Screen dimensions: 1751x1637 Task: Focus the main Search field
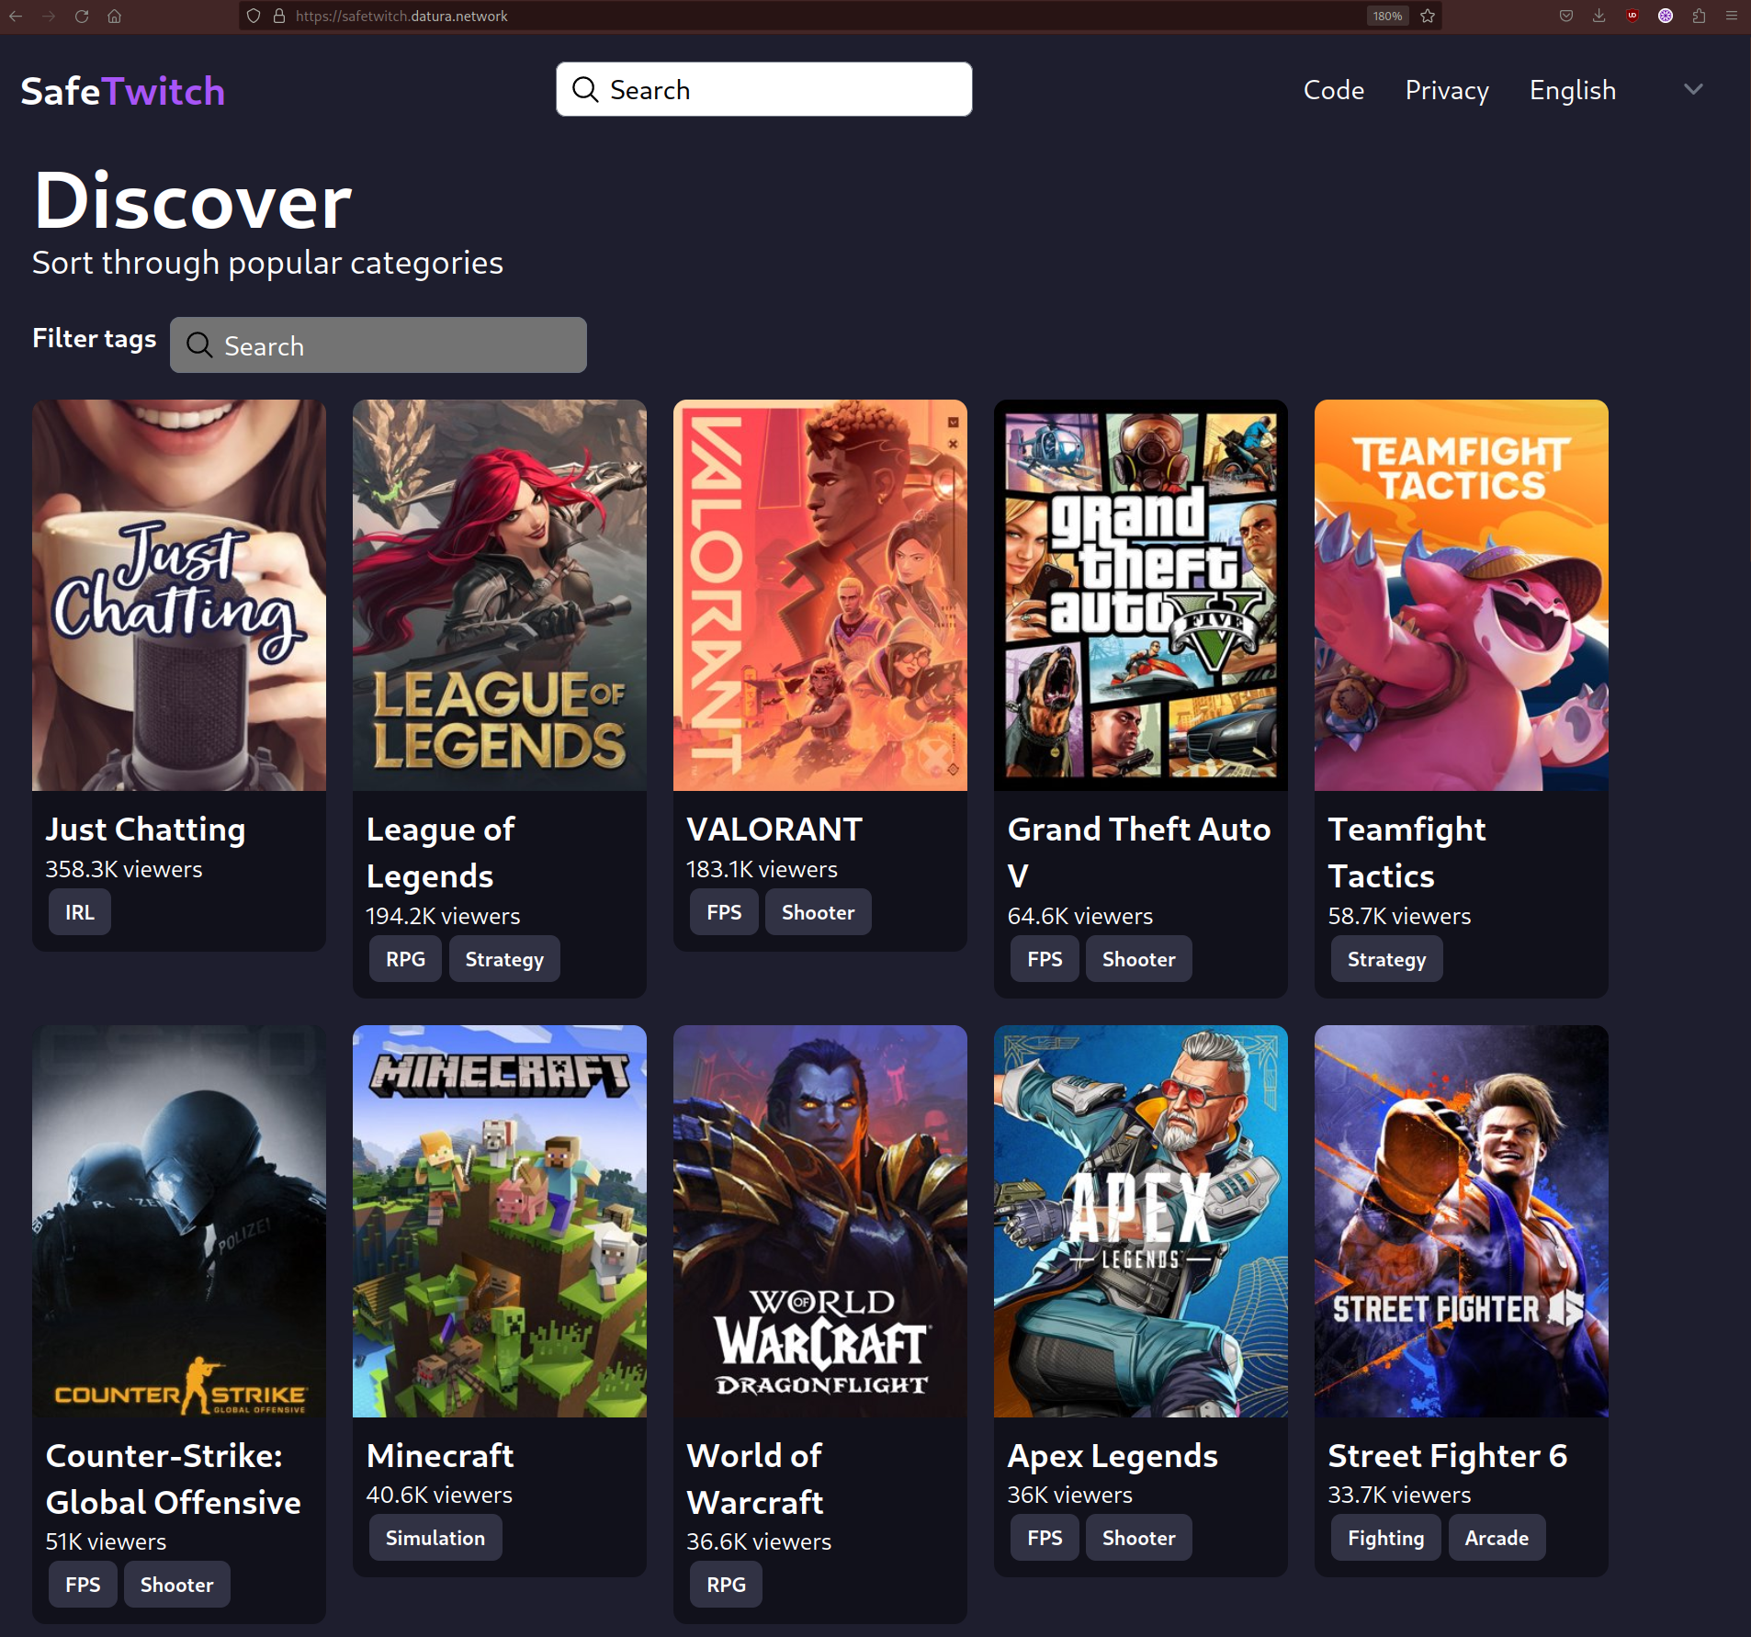tap(764, 89)
